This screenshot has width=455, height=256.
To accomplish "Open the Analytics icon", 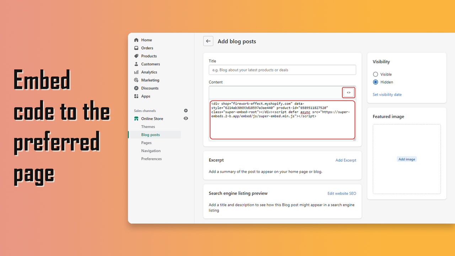I will pyautogui.click(x=136, y=72).
